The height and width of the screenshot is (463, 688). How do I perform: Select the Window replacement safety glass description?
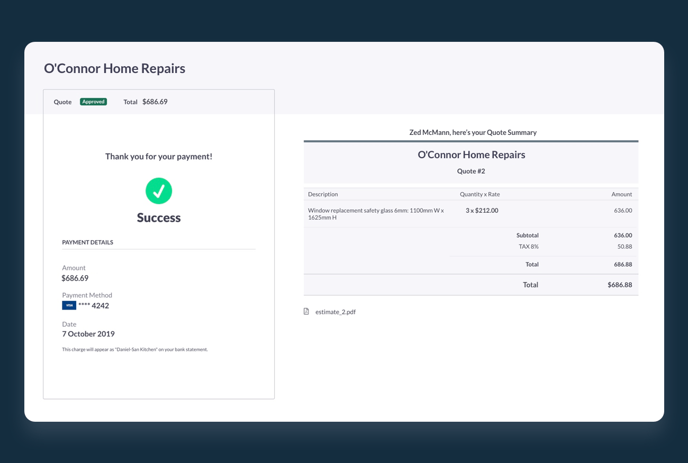tap(376, 214)
